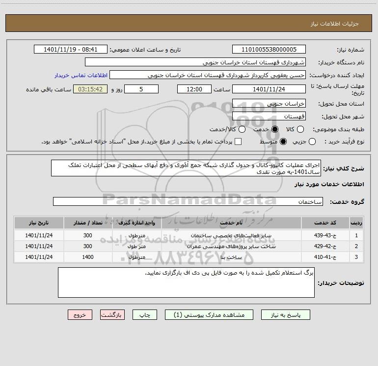Viewport: 378px width, 366px height.
Task: Click column header کد خدمت
Action: (325, 223)
